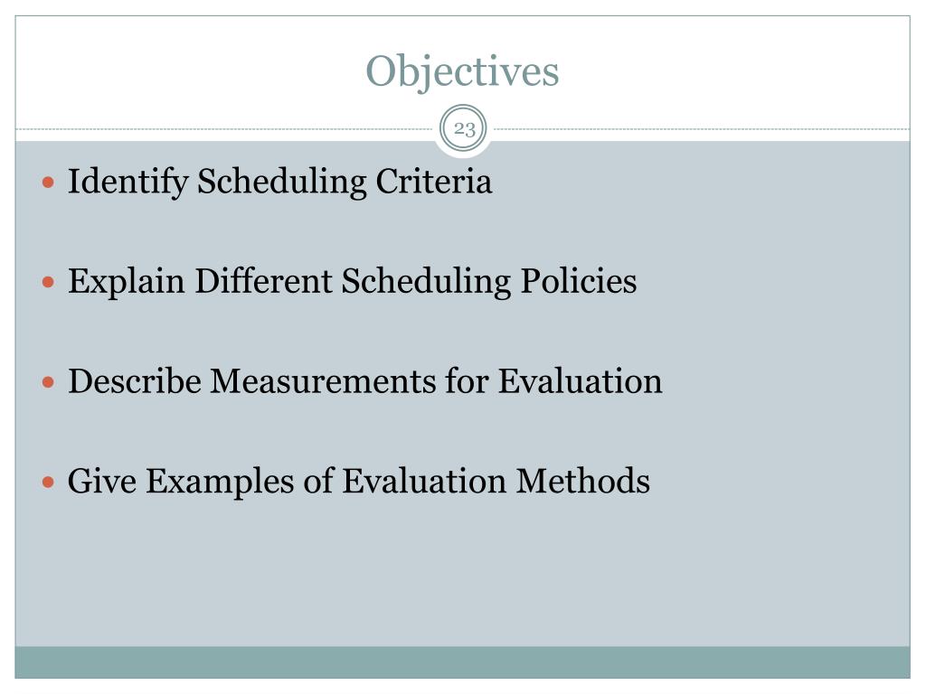Click the word Describe in third bullet
Screen dimensions: 926x694
pos(135,381)
